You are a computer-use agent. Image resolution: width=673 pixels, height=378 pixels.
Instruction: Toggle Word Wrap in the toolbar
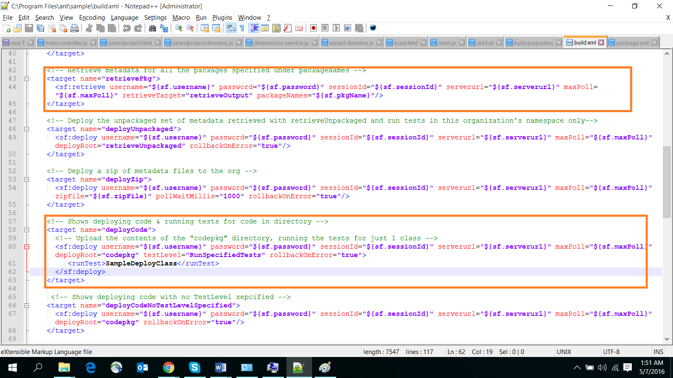pyautogui.click(x=231, y=28)
